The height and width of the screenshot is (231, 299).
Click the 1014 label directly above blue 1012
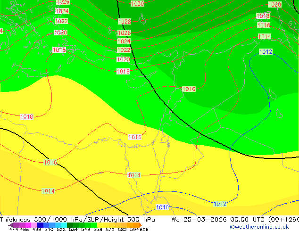tap(265, 36)
